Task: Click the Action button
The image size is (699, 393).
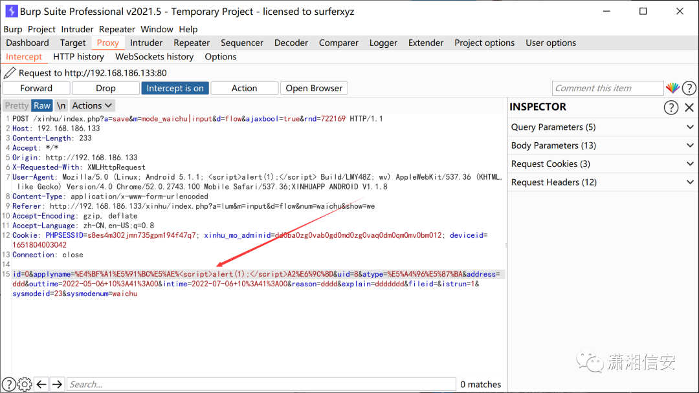Action: 244,88
